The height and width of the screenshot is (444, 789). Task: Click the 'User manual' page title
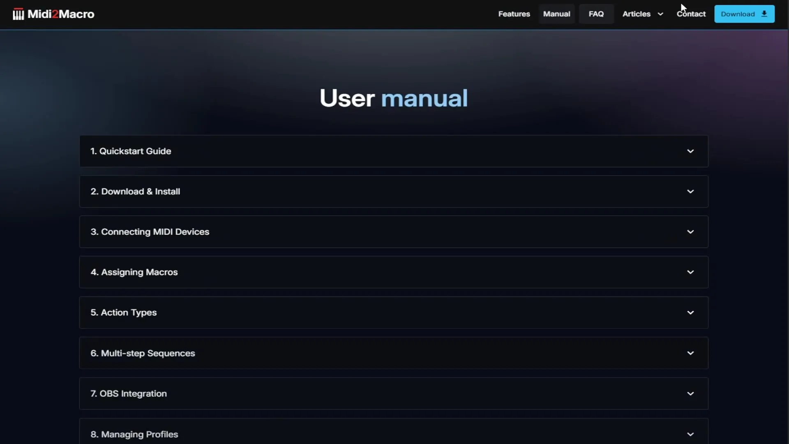pyautogui.click(x=394, y=98)
